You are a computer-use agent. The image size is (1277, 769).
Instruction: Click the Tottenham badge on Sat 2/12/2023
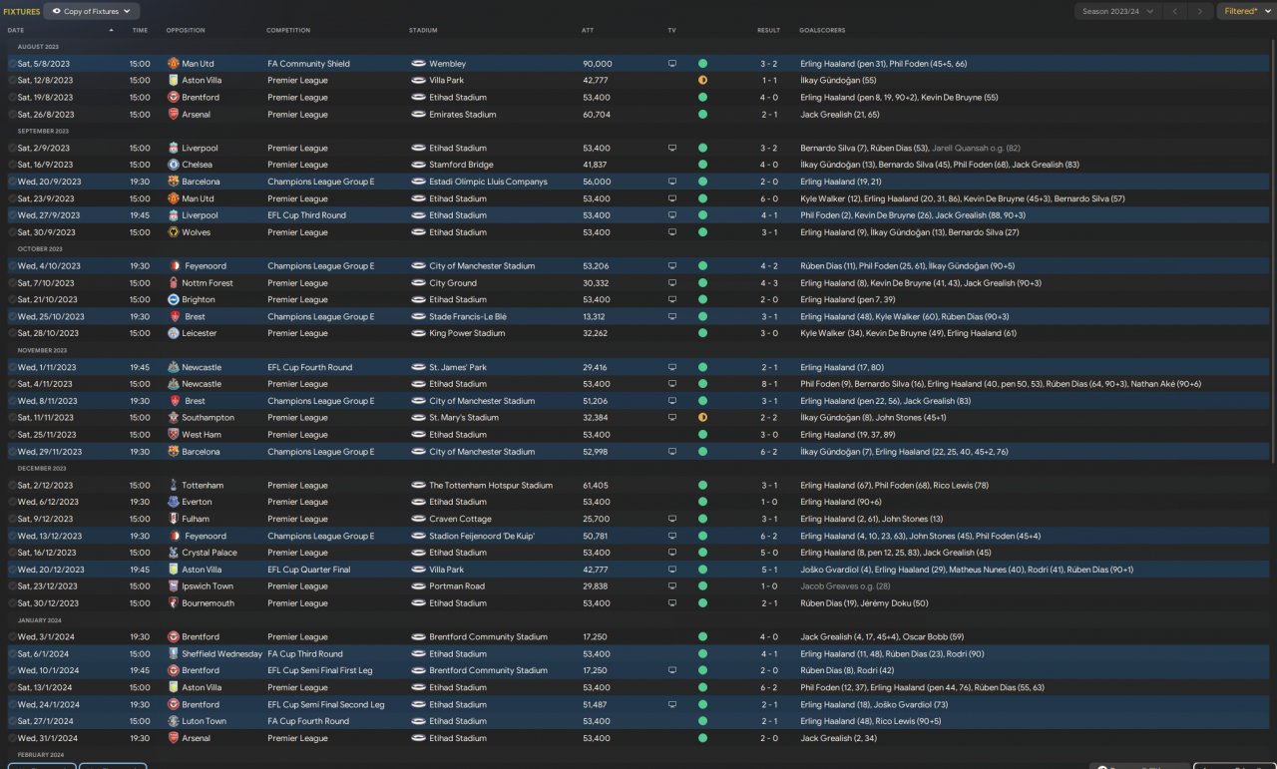tap(174, 486)
